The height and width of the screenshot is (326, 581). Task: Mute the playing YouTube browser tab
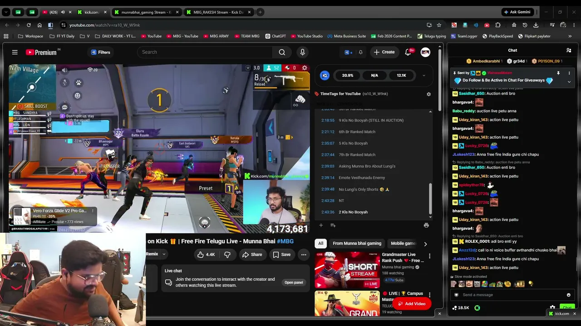63,12
